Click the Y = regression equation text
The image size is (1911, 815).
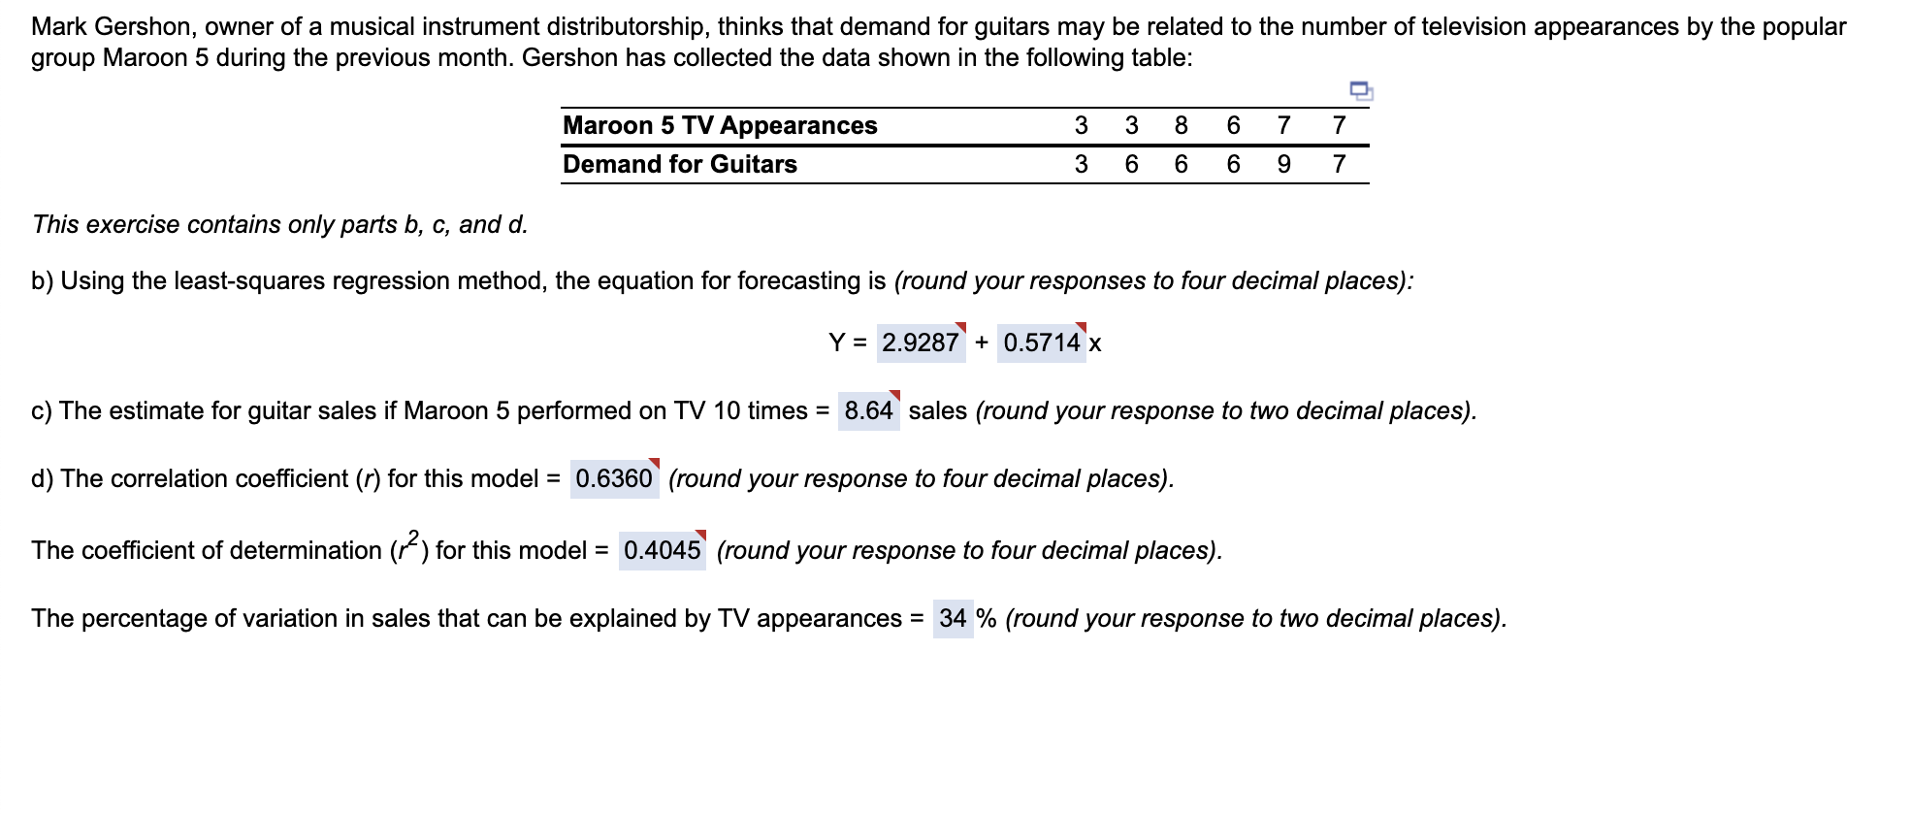point(849,342)
